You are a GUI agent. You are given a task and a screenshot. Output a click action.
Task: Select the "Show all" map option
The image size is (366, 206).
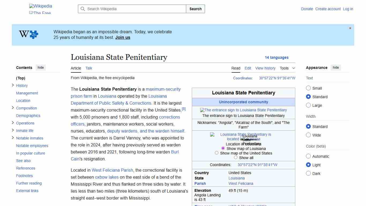236,157
